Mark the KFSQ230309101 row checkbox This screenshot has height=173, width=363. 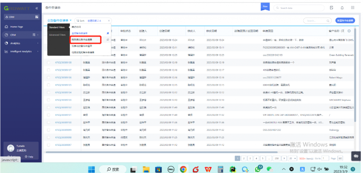click(48, 115)
